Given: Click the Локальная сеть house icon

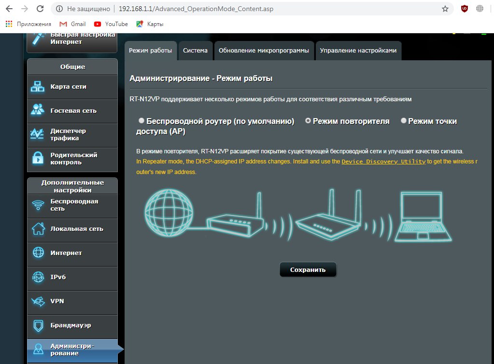Looking at the screenshot, I should 38,229.
